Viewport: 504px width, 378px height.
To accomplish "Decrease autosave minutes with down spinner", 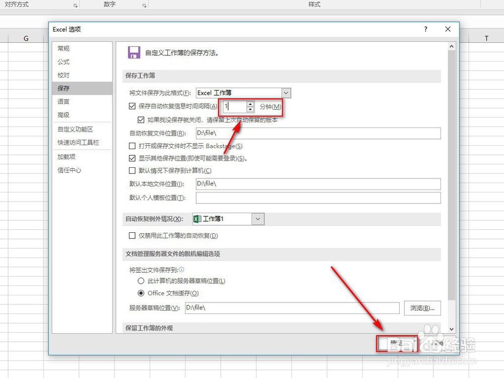I will (x=250, y=109).
